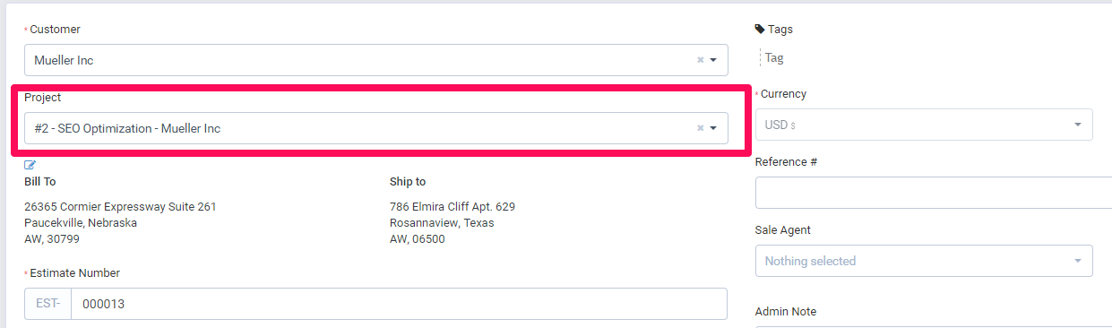Click the Currency dropdown caret arrow
The image size is (1112, 328).
1078,125
